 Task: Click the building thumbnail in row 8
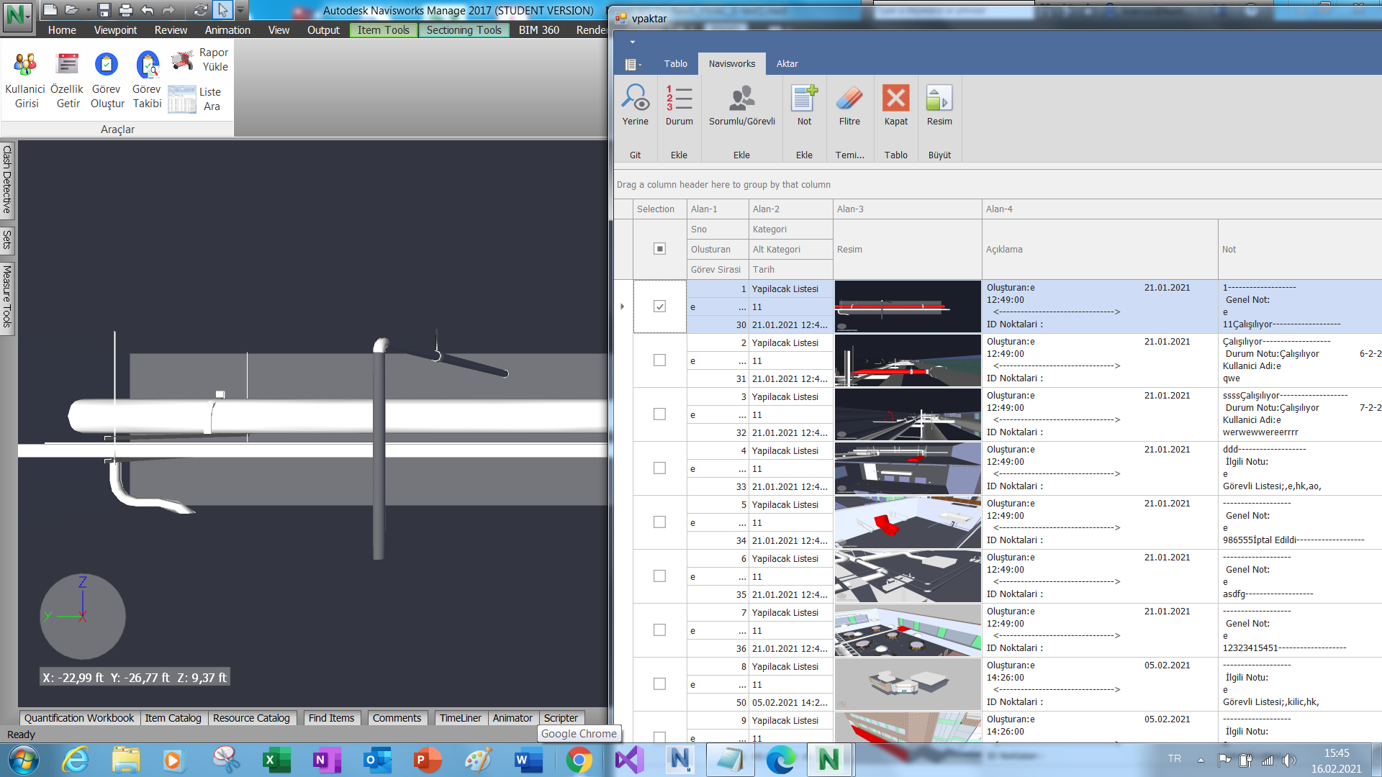[908, 684]
